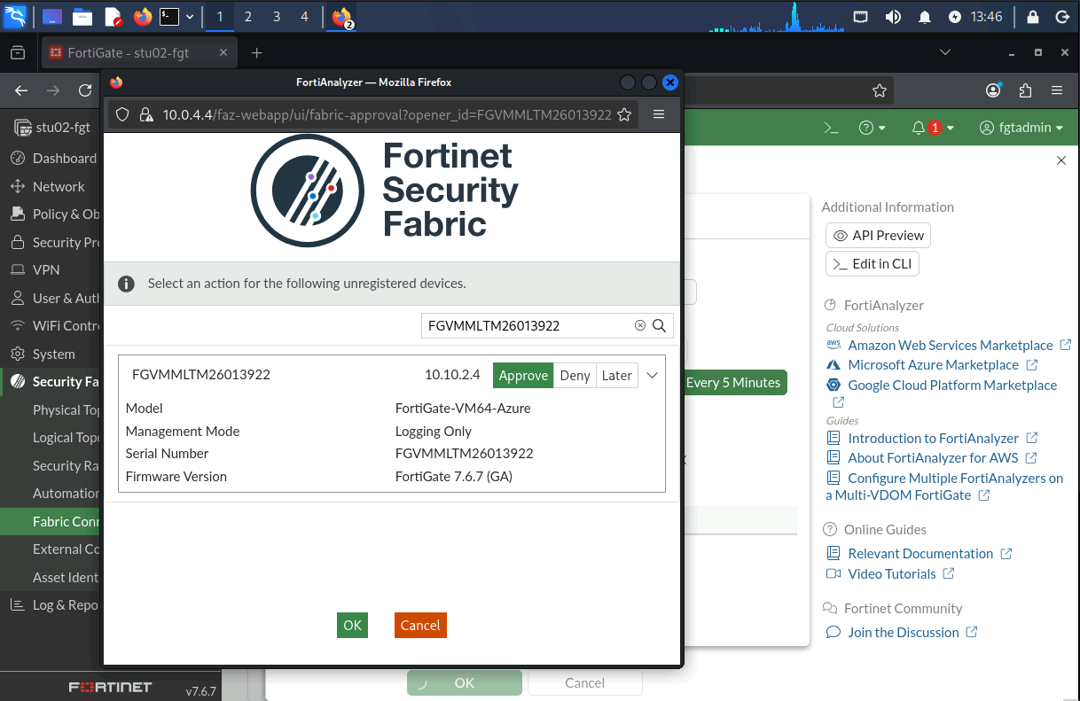
Task: Choose Approve for device FGVMMLTM26013922
Action: point(523,375)
